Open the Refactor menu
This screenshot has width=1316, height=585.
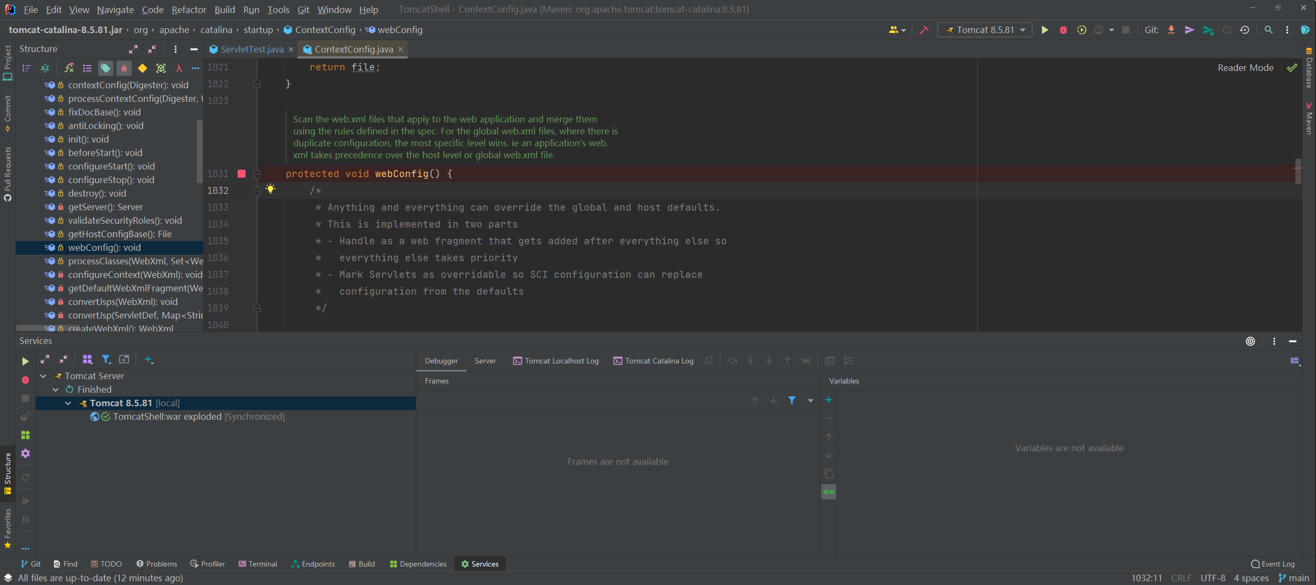click(x=188, y=10)
